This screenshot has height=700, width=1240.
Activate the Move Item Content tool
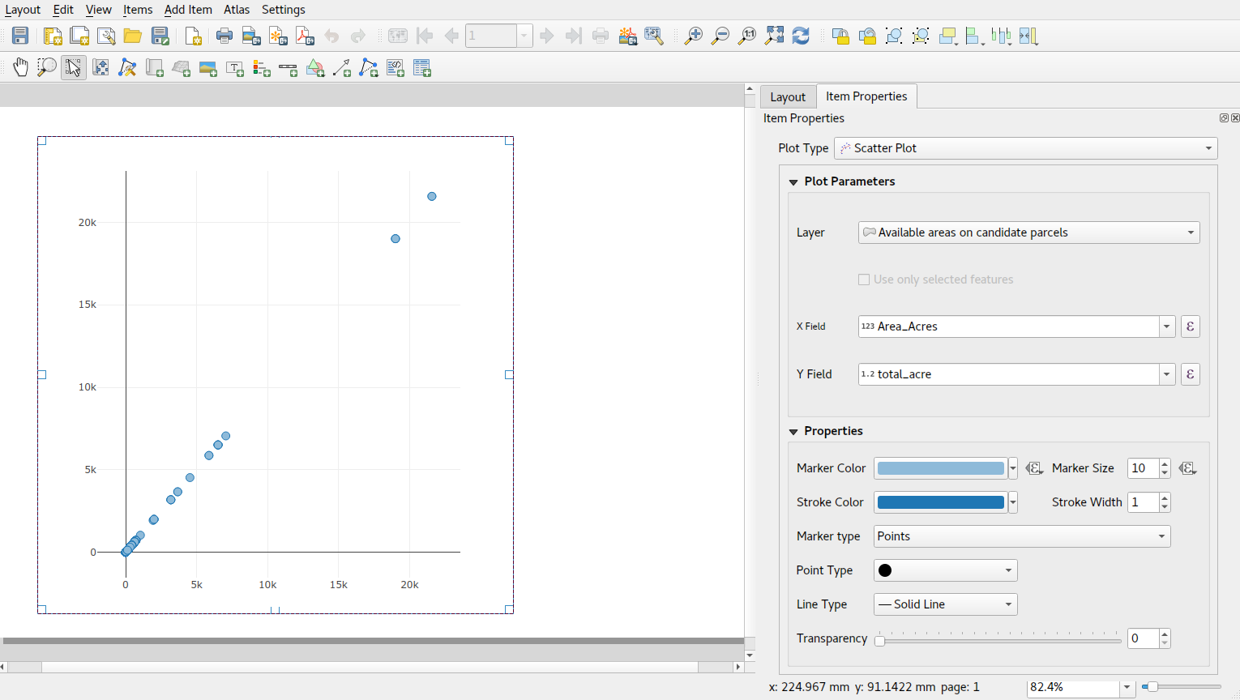pyautogui.click(x=100, y=67)
